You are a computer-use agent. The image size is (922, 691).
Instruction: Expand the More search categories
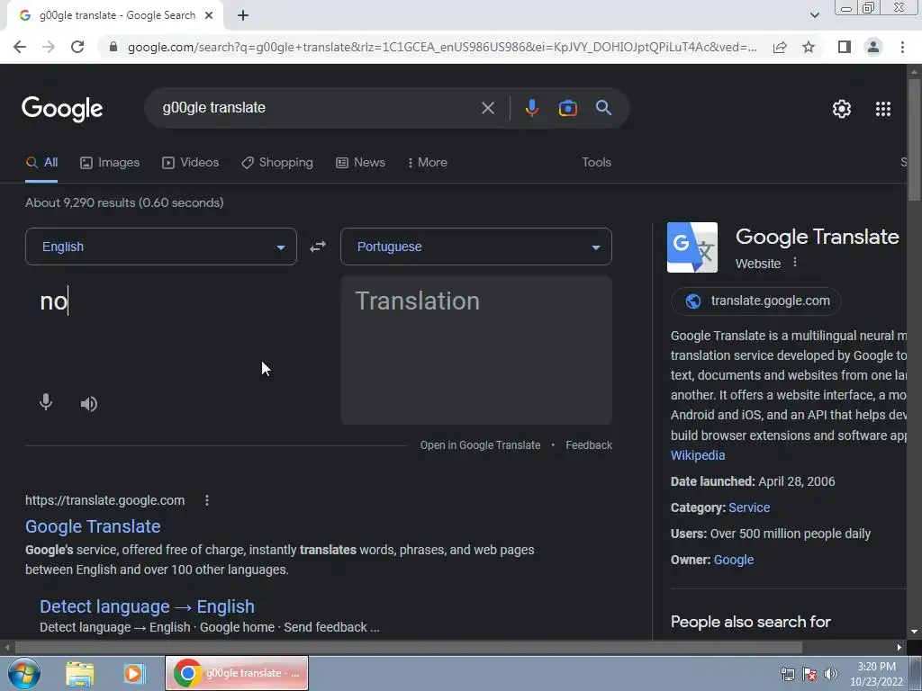428,163
